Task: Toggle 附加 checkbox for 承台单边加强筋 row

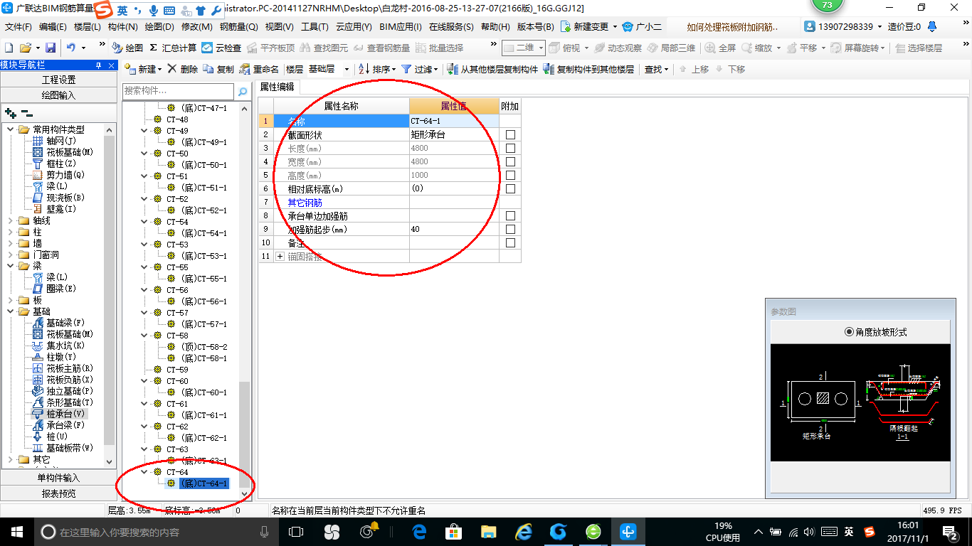Action: (510, 215)
